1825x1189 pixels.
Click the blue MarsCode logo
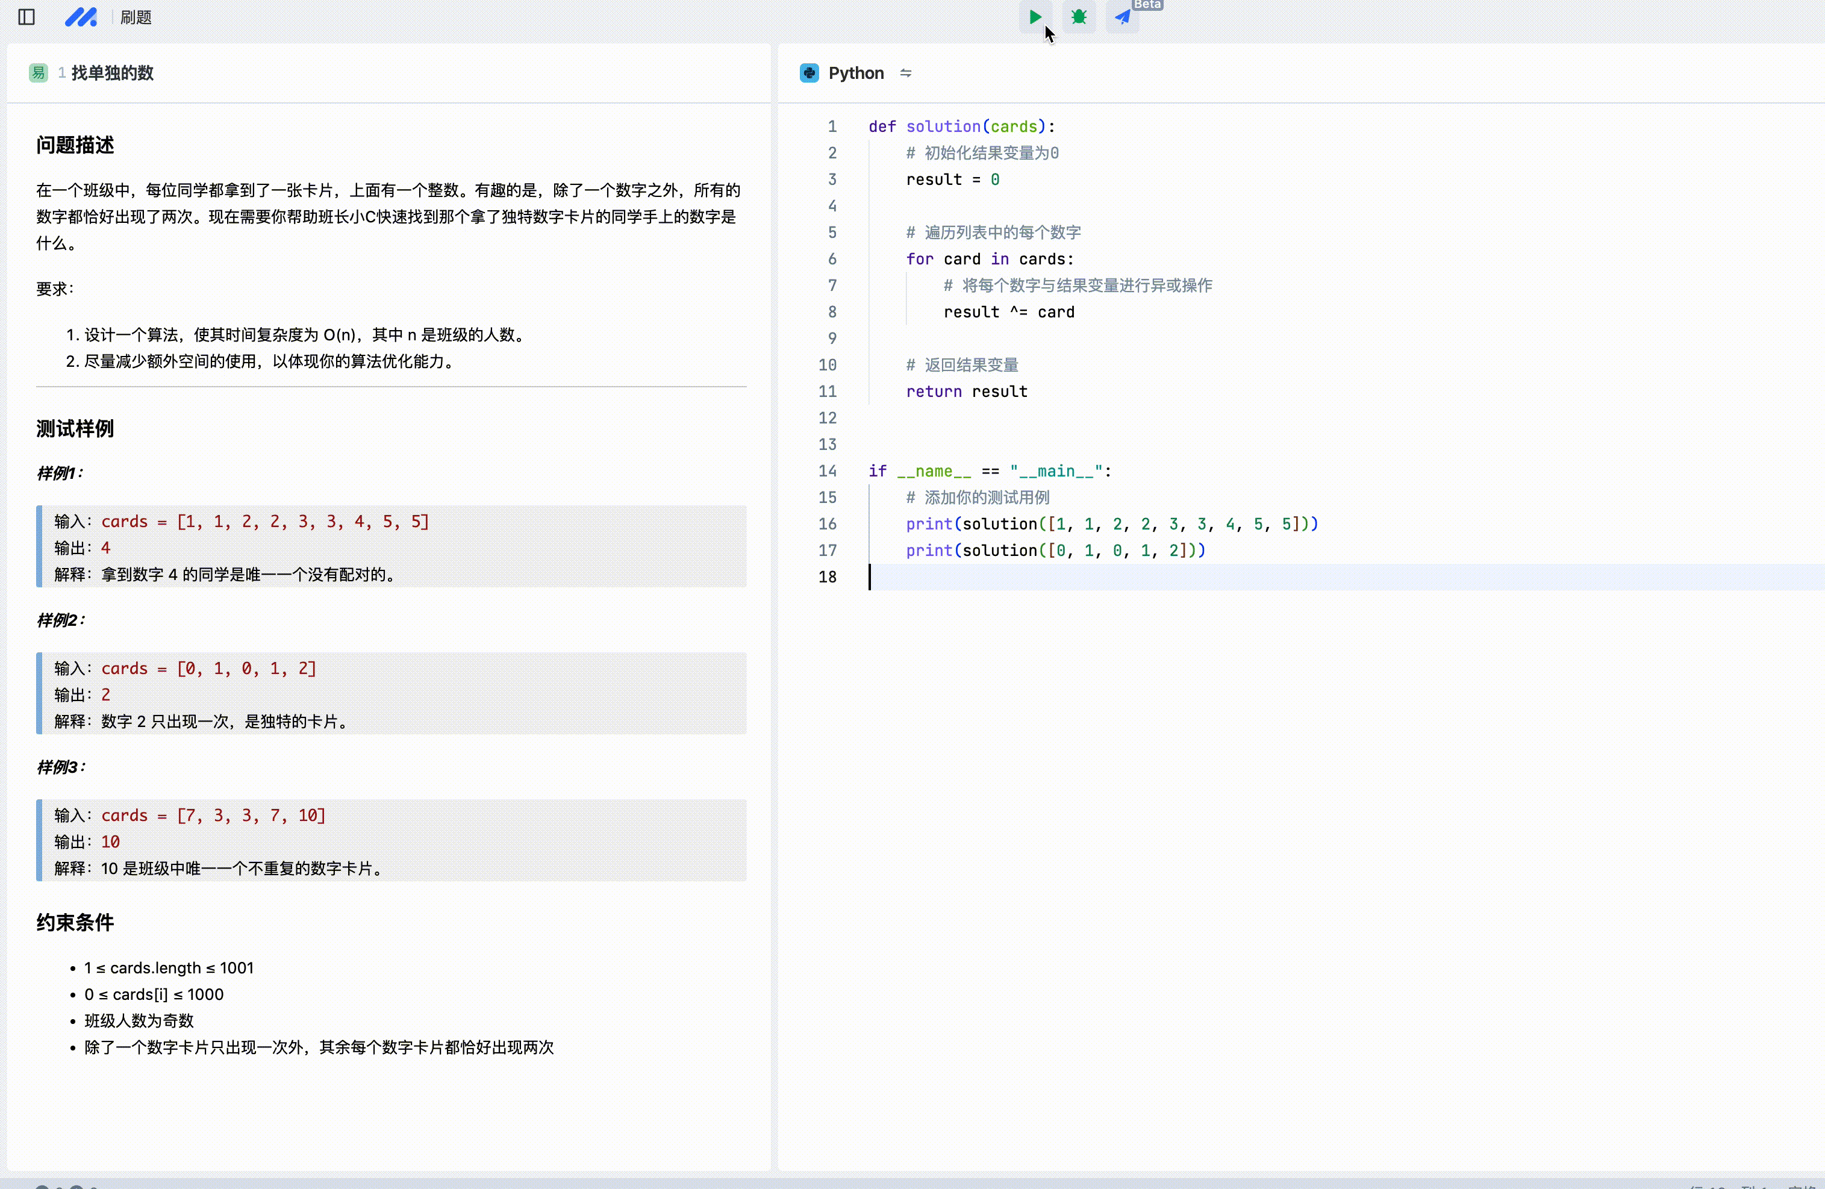pos(81,17)
